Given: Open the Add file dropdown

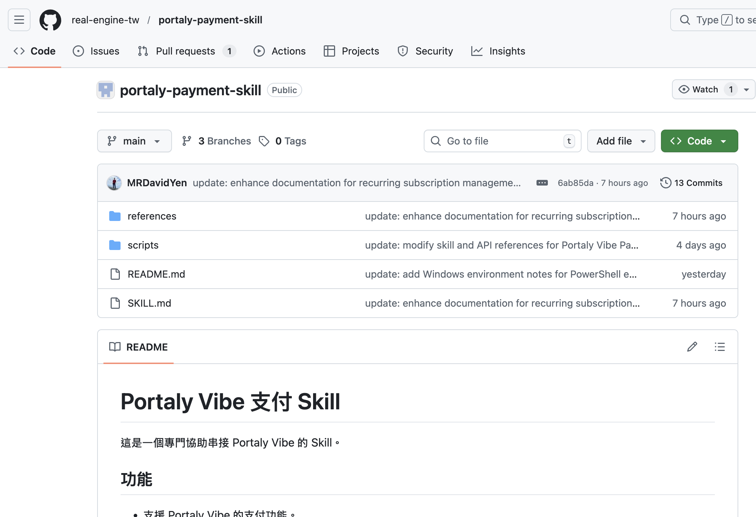Looking at the screenshot, I should coord(621,141).
